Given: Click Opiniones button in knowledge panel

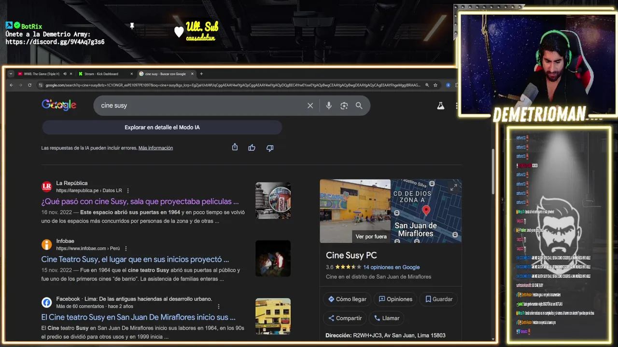Looking at the screenshot, I should [x=395, y=299].
